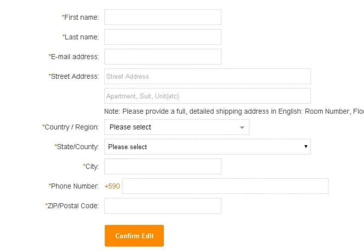Click the First name input field

tap(163, 17)
